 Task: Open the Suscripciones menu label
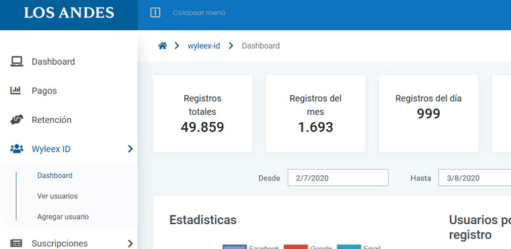[x=60, y=244]
